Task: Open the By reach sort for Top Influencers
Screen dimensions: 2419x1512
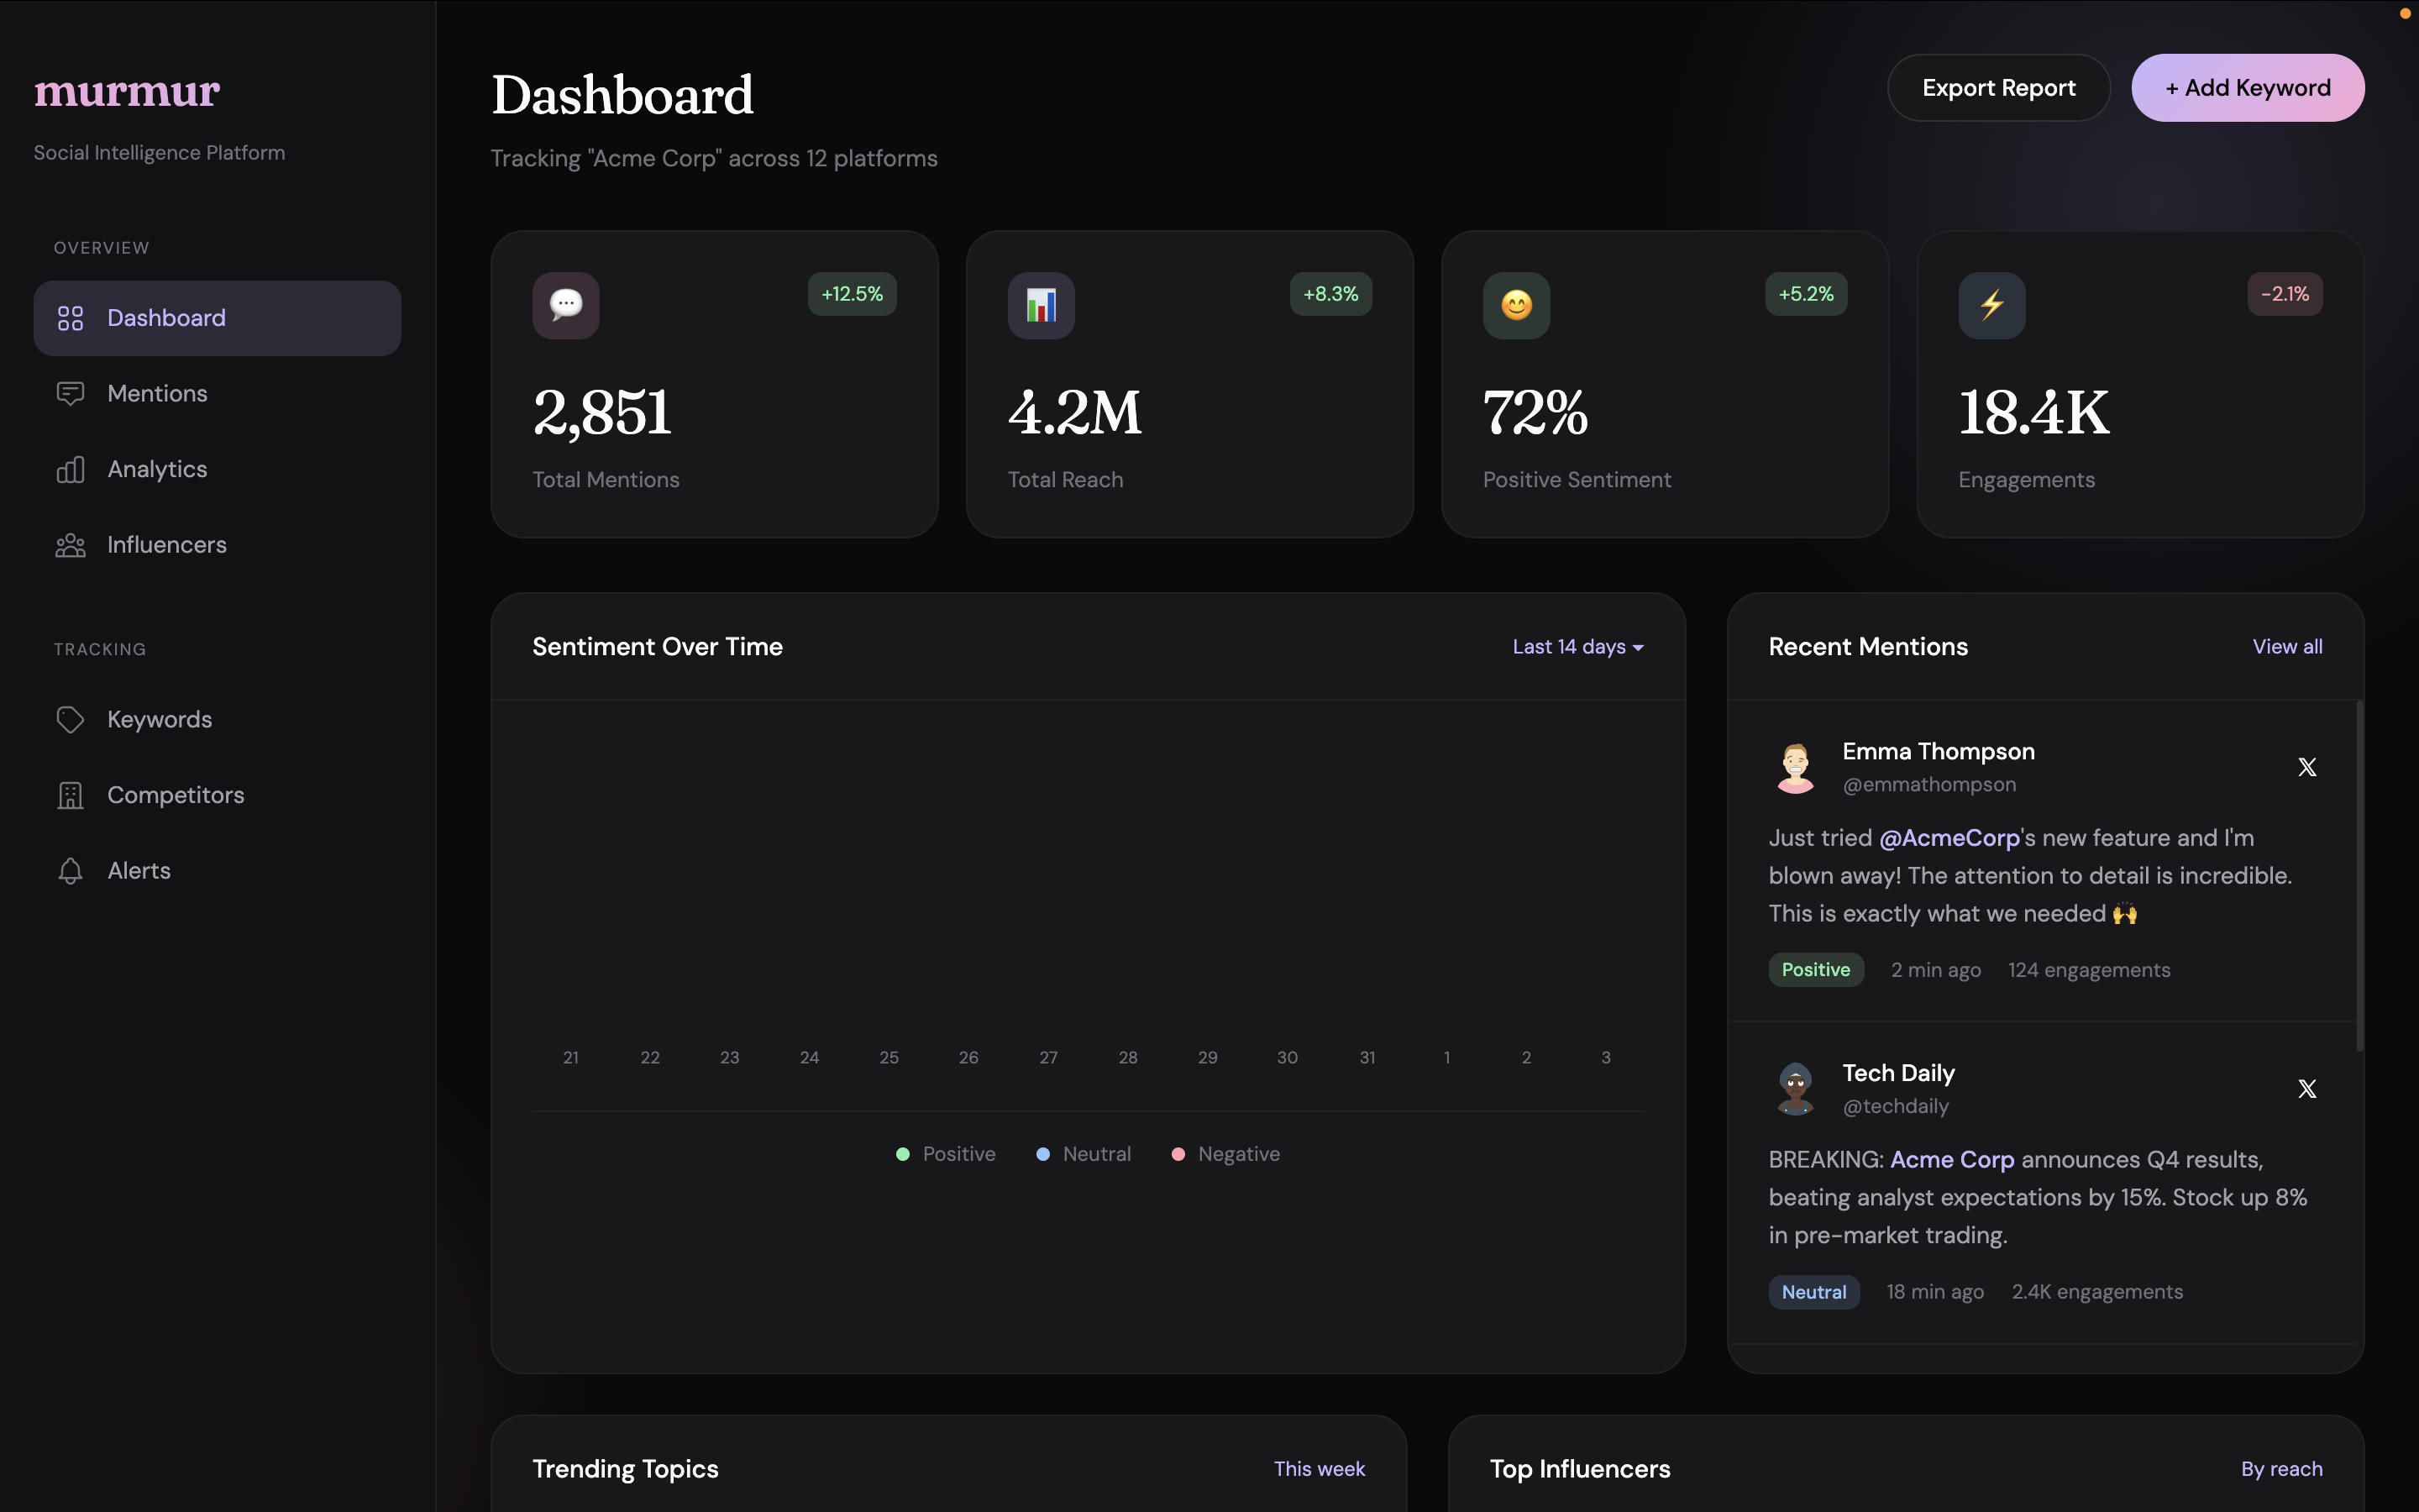Action: 2281,1468
